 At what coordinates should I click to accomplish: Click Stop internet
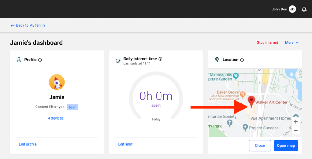[x=267, y=42]
